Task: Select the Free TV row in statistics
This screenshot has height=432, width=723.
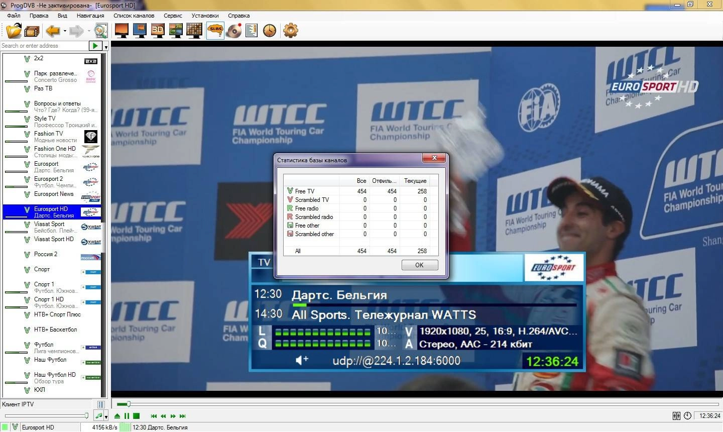Action: point(360,191)
